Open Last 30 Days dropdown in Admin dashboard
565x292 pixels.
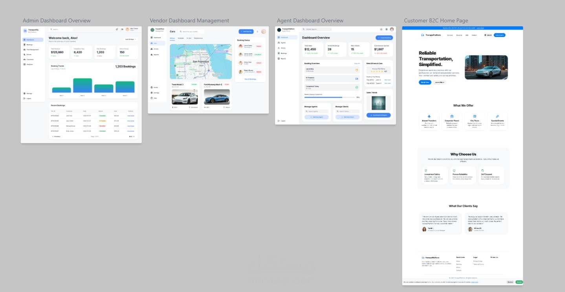click(130, 39)
